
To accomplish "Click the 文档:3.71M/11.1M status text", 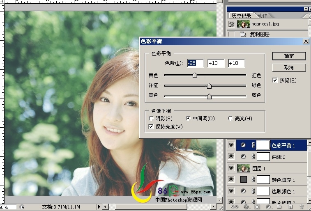I will click(x=61, y=207).
